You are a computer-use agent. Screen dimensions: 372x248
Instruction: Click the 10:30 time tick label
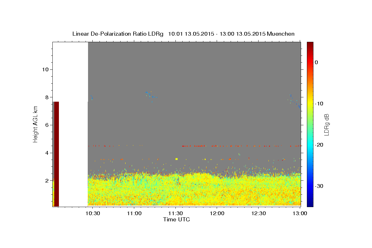pos(93,213)
